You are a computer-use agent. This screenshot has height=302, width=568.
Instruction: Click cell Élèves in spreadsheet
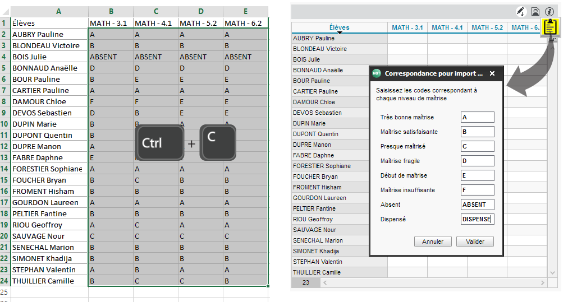click(49, 23)
